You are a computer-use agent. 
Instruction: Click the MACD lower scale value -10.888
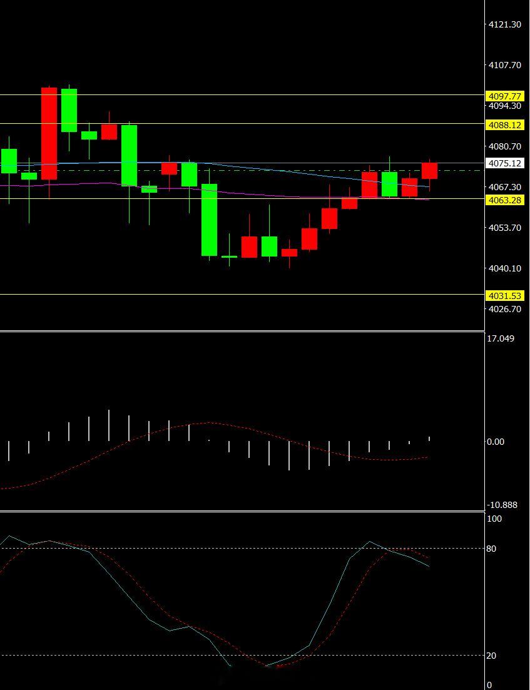coord(502,505)
